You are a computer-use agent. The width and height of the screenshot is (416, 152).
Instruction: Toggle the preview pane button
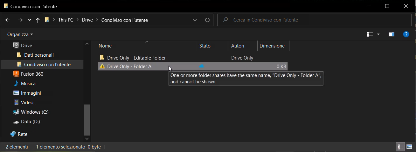pos(392,34)
